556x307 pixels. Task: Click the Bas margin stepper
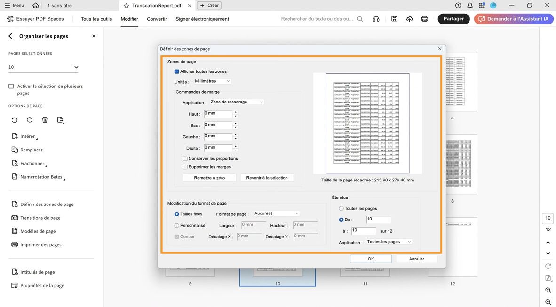pyautogui.click(x=236, y=126)
